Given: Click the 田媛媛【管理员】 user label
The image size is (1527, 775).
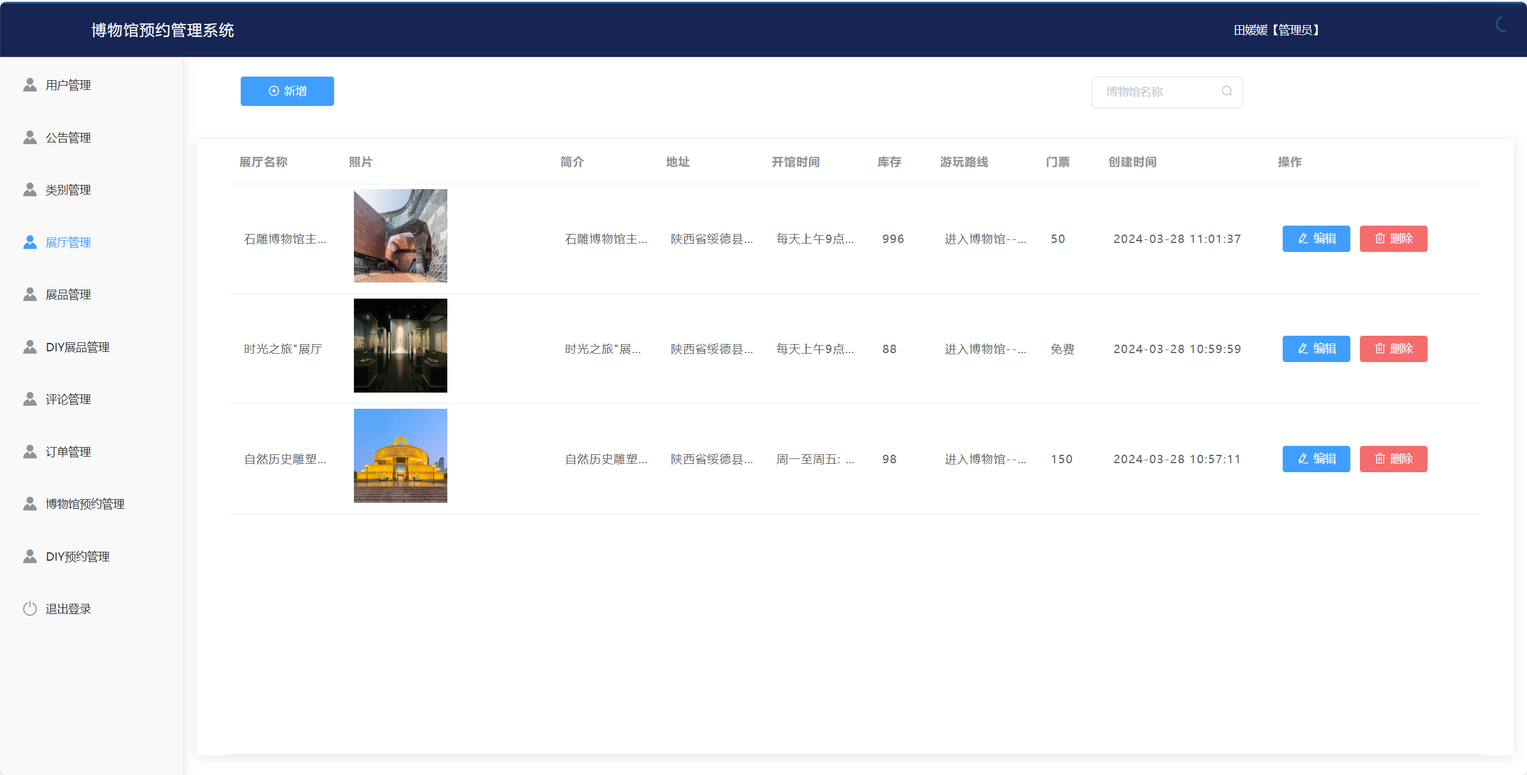Looking at the screenshot, I should point(1275,30).
